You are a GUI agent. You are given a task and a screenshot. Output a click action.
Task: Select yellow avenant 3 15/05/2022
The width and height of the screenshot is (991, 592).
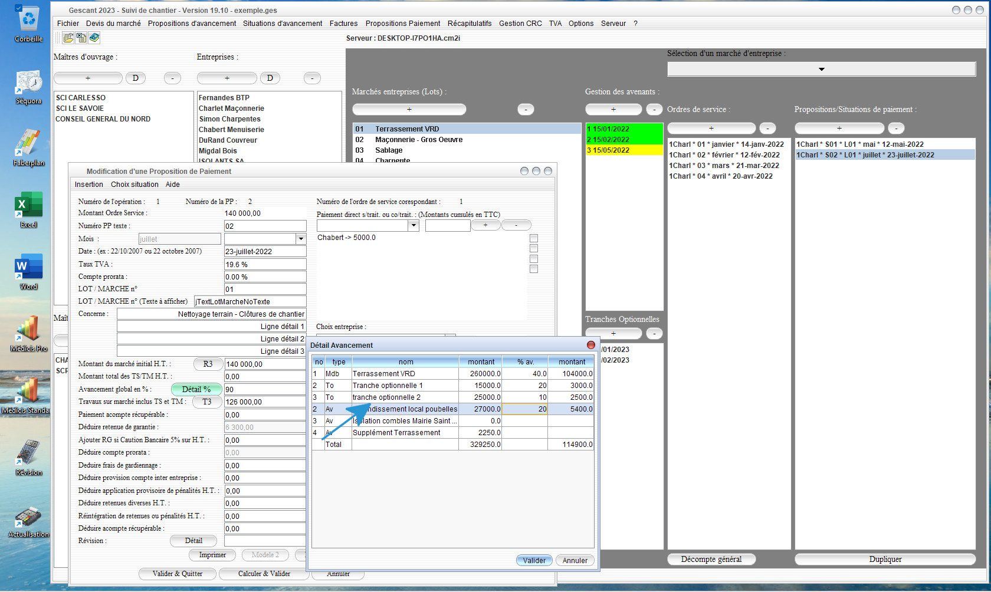click(625, 150)
